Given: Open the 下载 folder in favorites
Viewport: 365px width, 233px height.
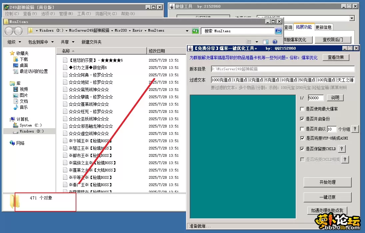Looking at the screenshot, I should tap(21, 59).
